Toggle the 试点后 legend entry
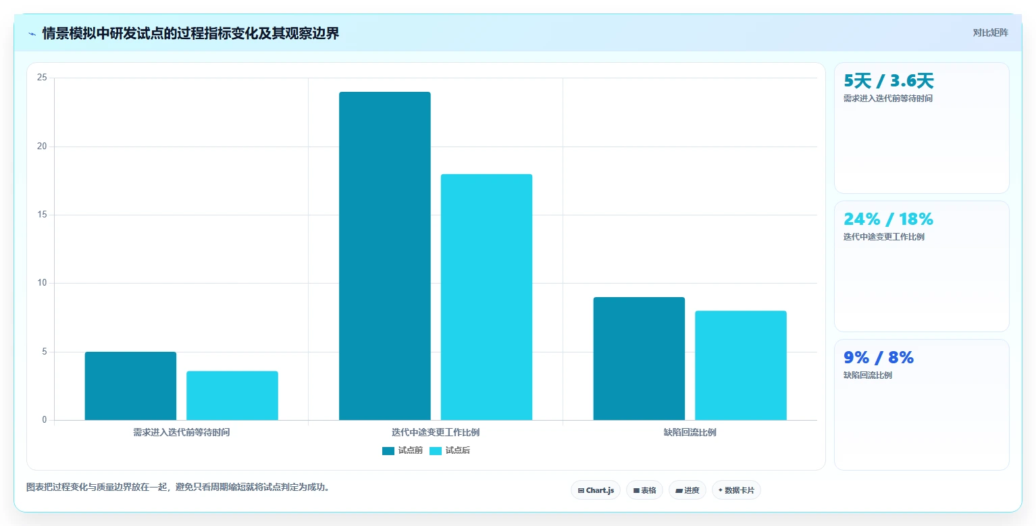This screenshot has width=1036, height=526. tap(450, 451)
